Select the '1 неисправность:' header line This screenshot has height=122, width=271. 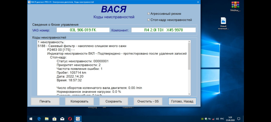(51, 42)
